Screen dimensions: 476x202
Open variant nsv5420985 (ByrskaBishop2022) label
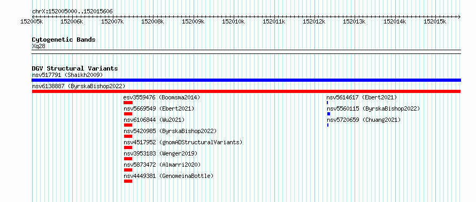170,131
